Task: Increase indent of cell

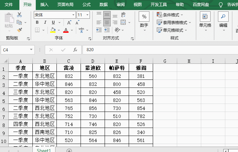Action: [107, 30]
